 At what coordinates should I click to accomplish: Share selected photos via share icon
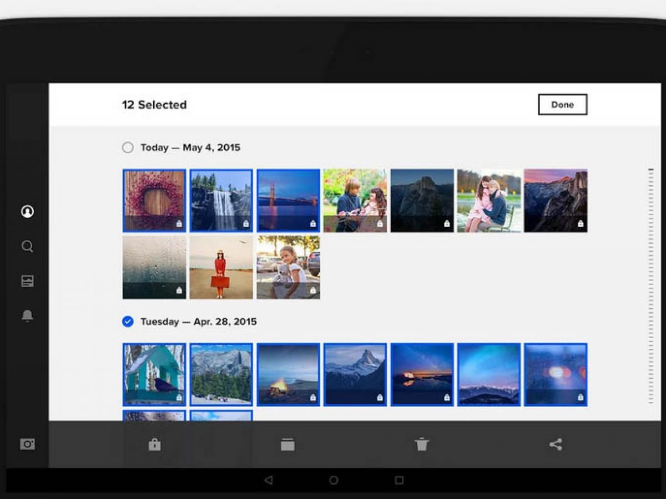pos(556,444)
